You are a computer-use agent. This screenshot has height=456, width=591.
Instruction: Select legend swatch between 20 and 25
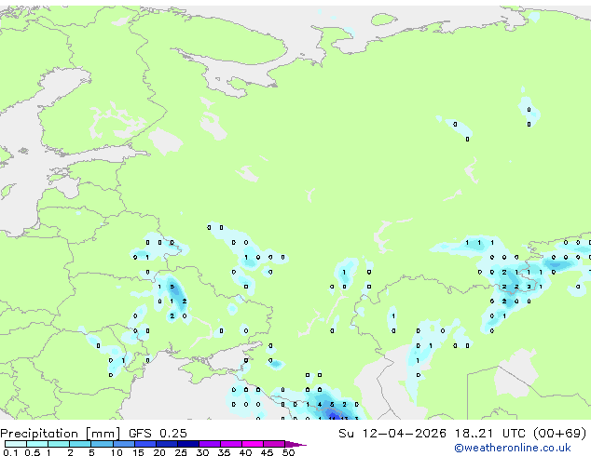pyautogui.click(x=167, y=444)
